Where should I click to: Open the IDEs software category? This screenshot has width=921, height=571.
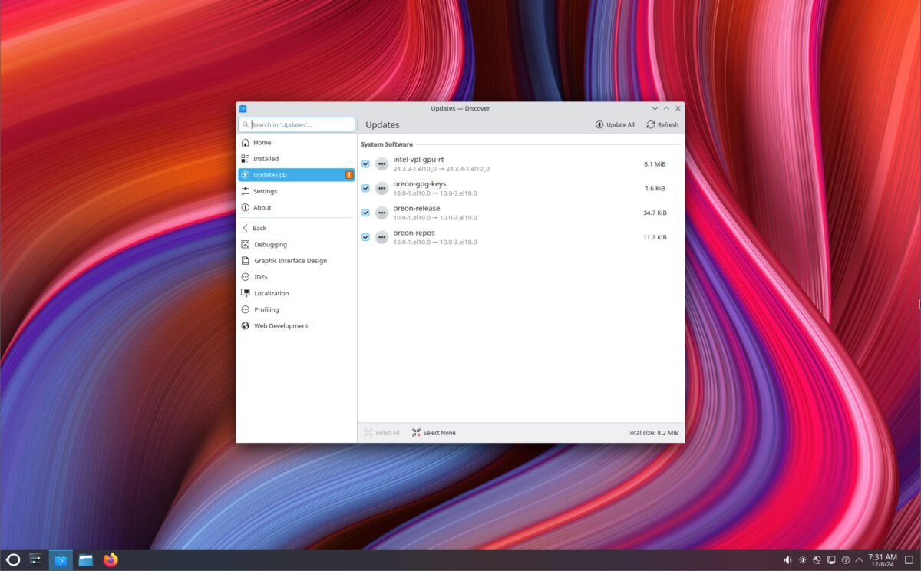(261, 276)
